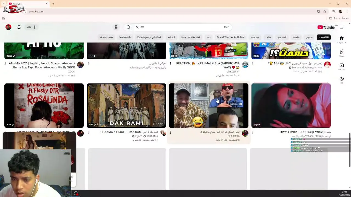Open options menu for Alizade mix video
The height and width of the screenshot is (197, 351).
coord(88,63)
